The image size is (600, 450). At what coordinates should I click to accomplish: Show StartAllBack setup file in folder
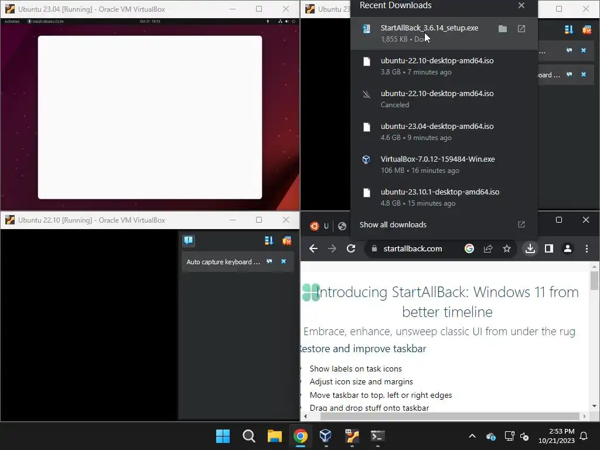tap(503, 29)
